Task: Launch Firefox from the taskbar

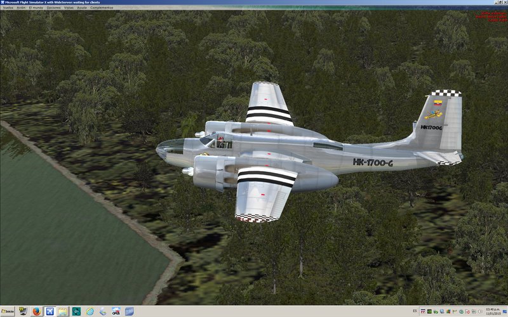Action: [x=36, y=311]
